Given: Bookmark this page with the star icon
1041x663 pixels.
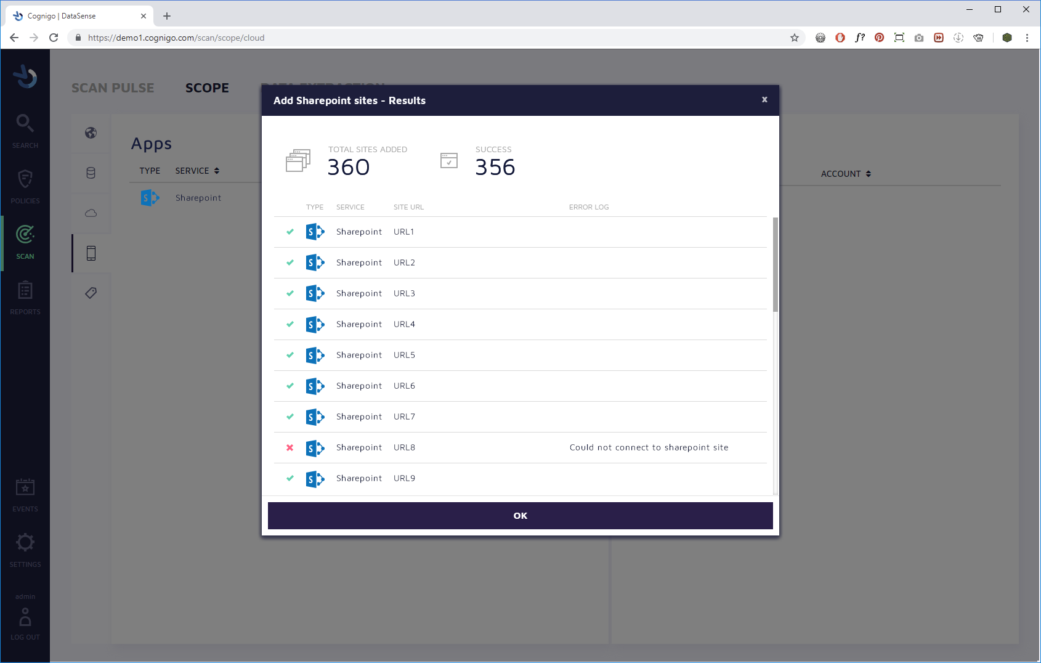Looking at the screenshot, I should coord(795,38).
